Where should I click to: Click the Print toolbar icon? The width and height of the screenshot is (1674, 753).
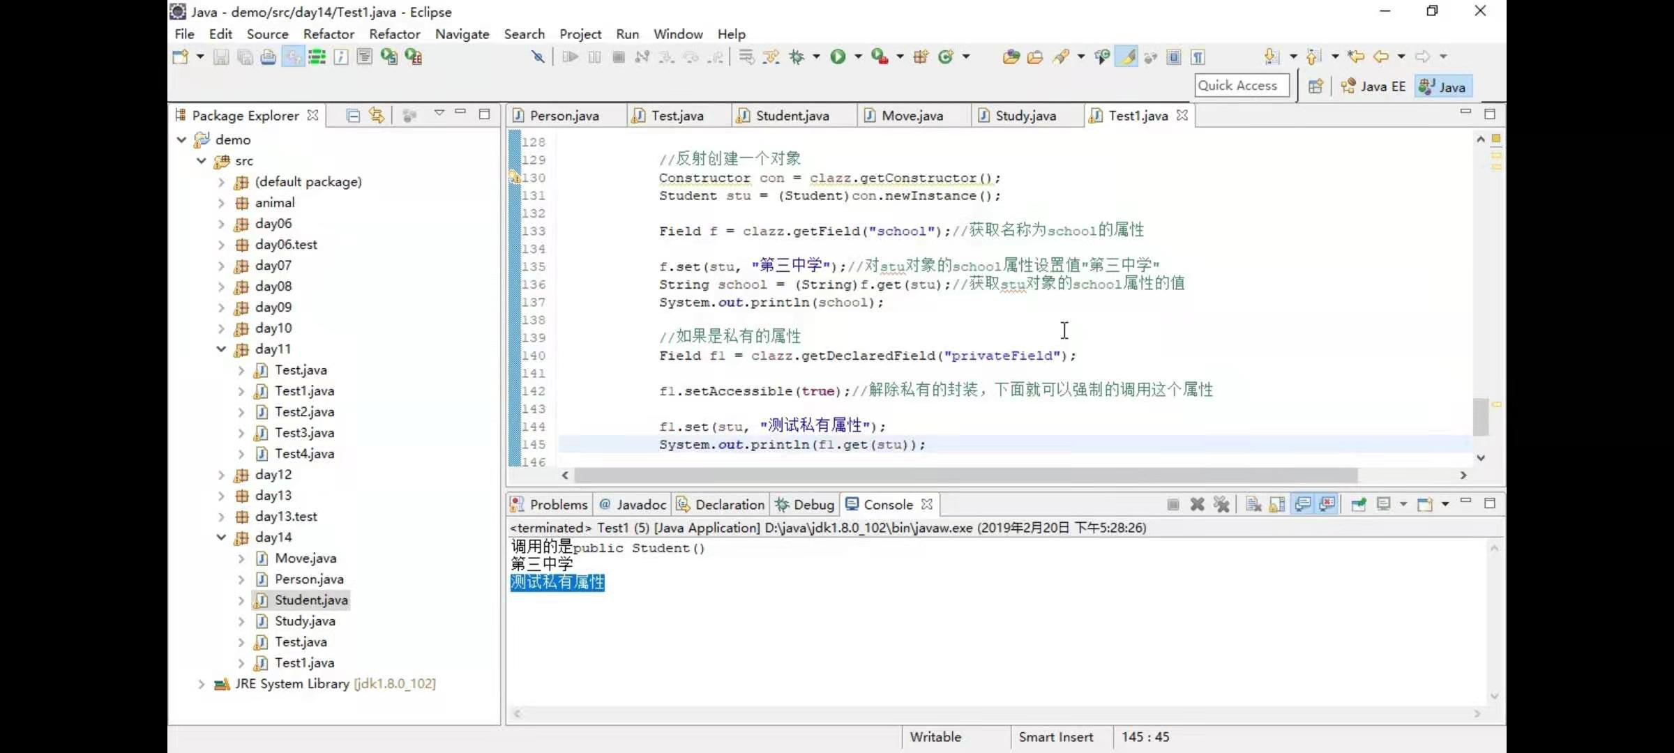[268, 57]
